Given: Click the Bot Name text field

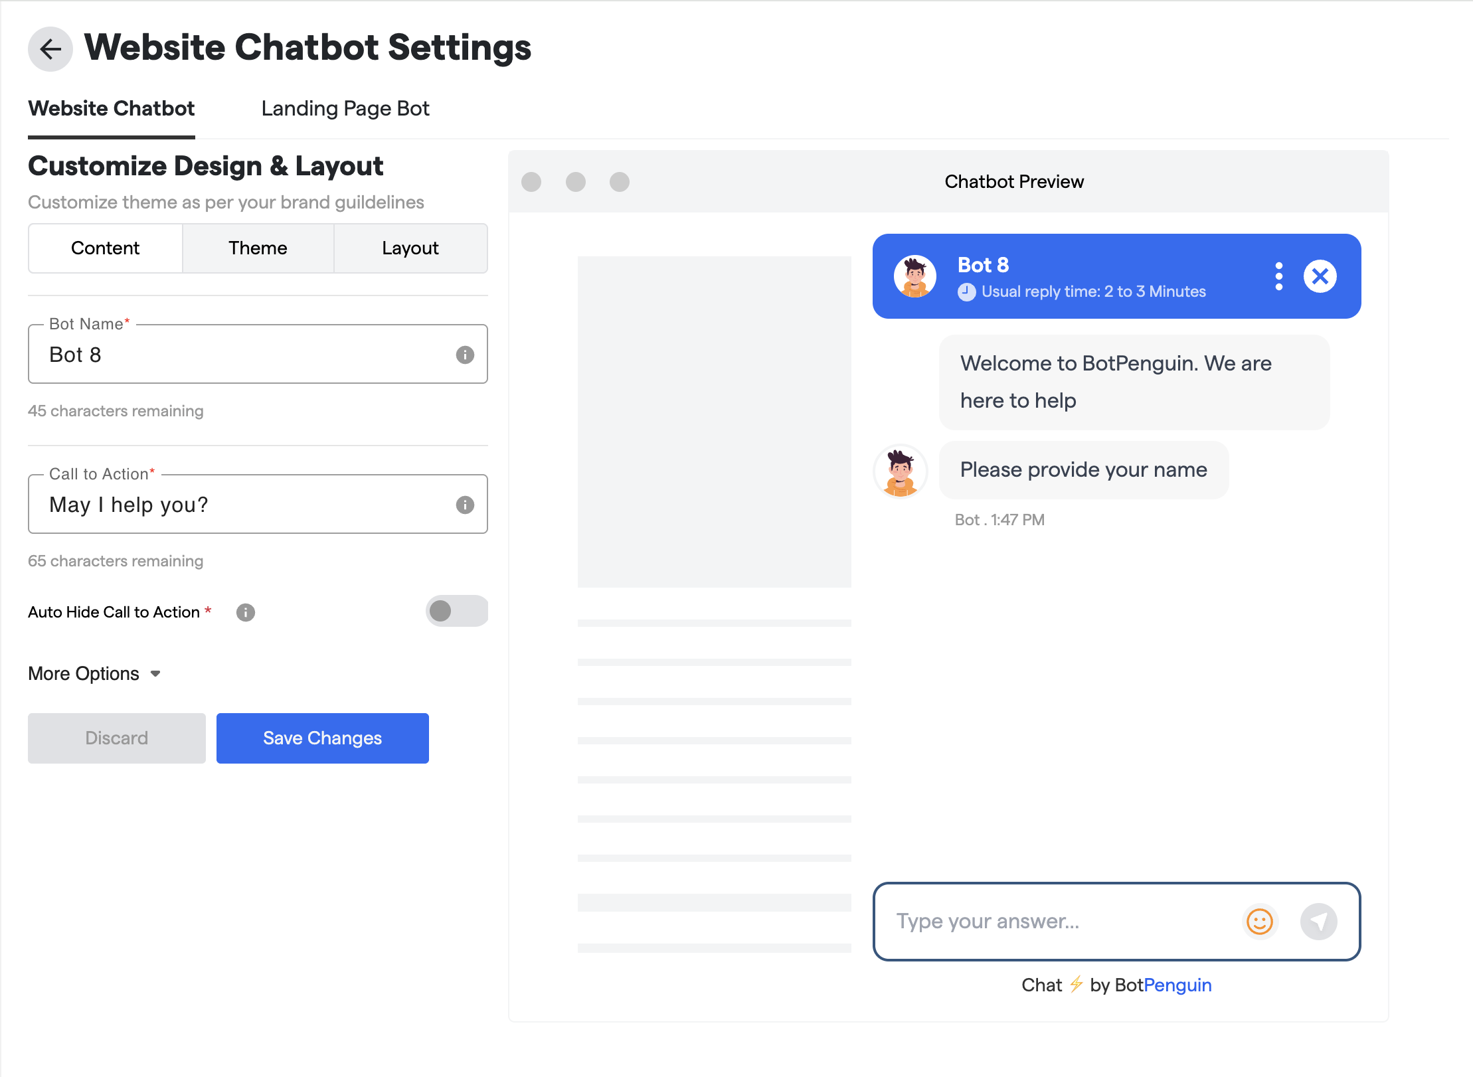Looking at the screenshot, I should pos(246,355).
